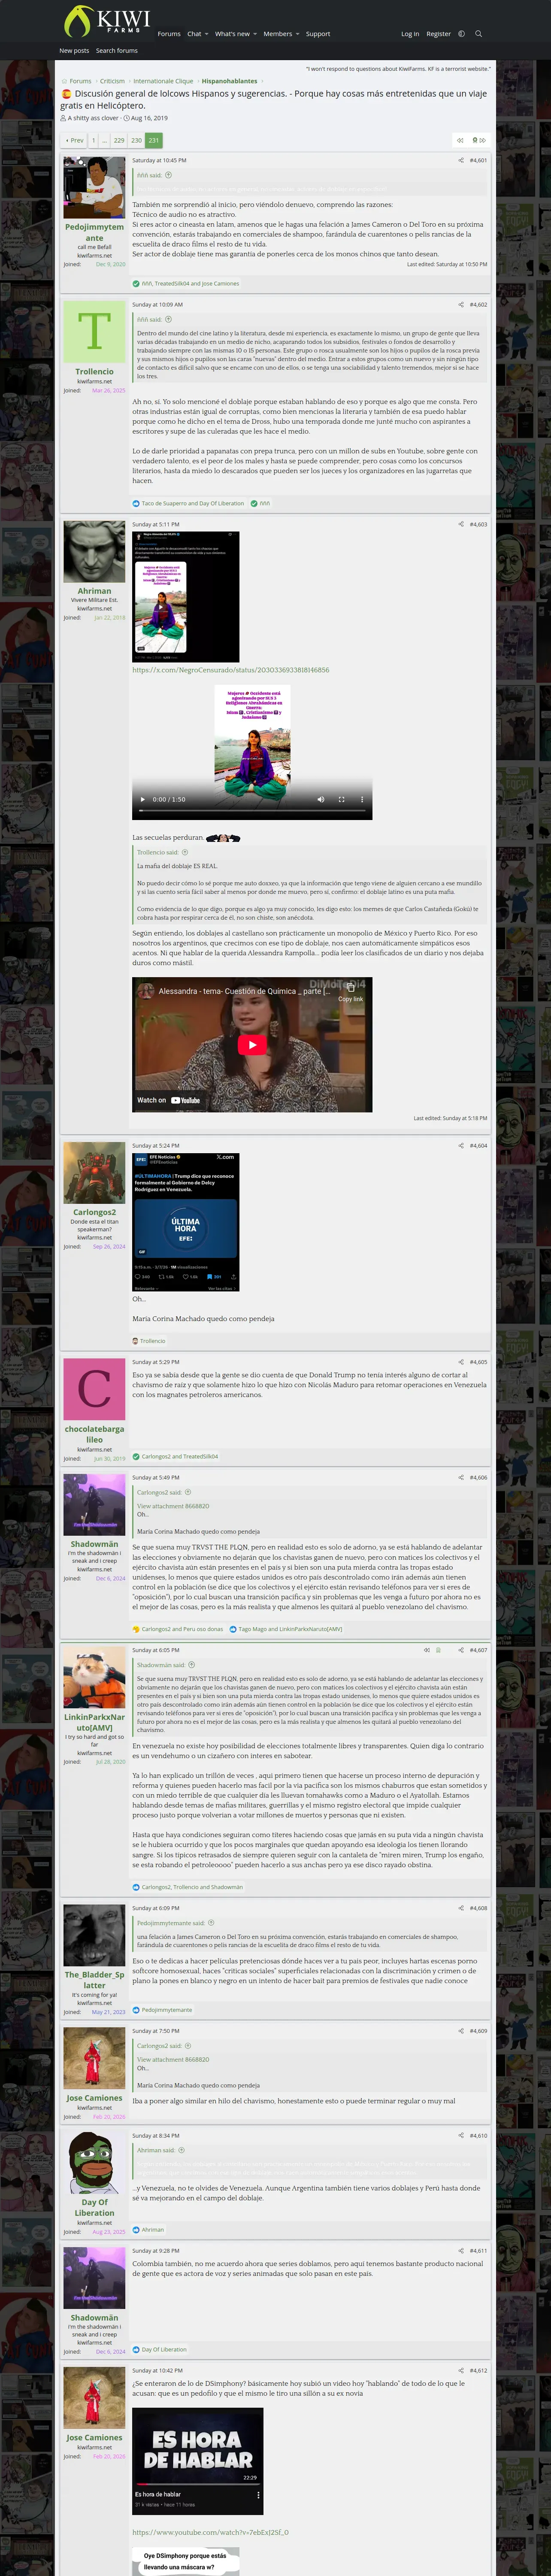
Task: Click the Register link
Action: pyautogui.click(x=438, y=34)
